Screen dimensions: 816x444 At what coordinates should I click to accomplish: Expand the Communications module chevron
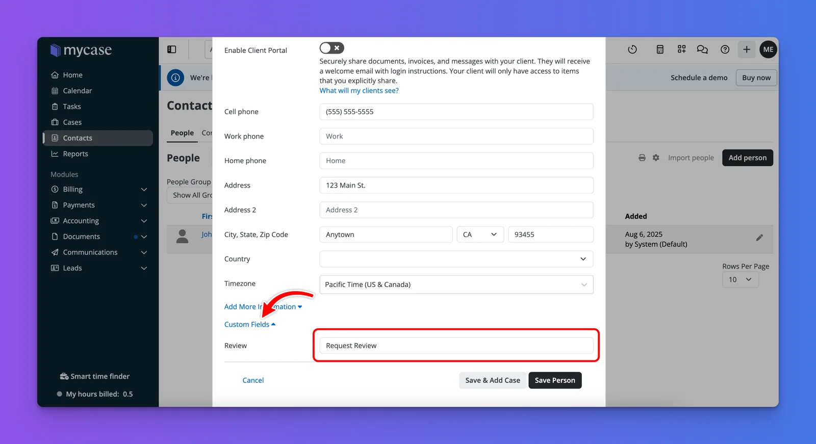pos(144,253)
